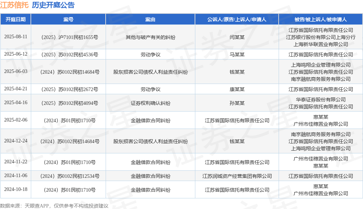
Task: Click the cause 证券权利确认纠纷
Action: point(150,103)
